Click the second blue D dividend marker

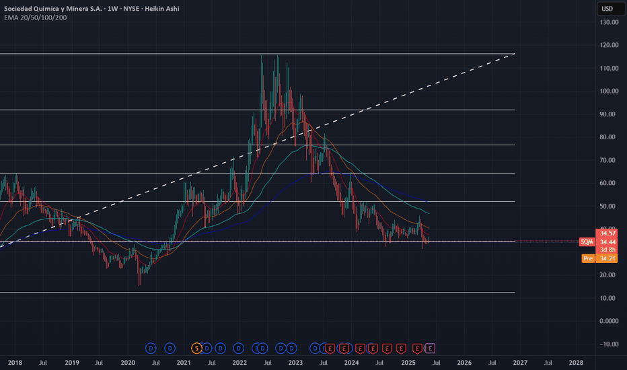170,348
